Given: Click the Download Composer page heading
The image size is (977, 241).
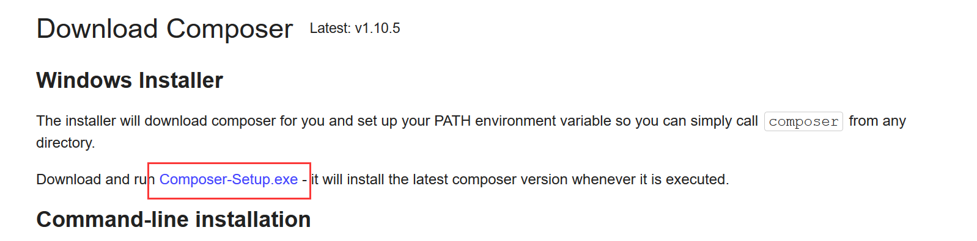Looking at the screenshot, I should (164, 29).
